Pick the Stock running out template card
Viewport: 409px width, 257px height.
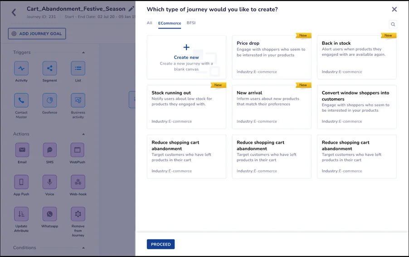click(x=186, y=107)
